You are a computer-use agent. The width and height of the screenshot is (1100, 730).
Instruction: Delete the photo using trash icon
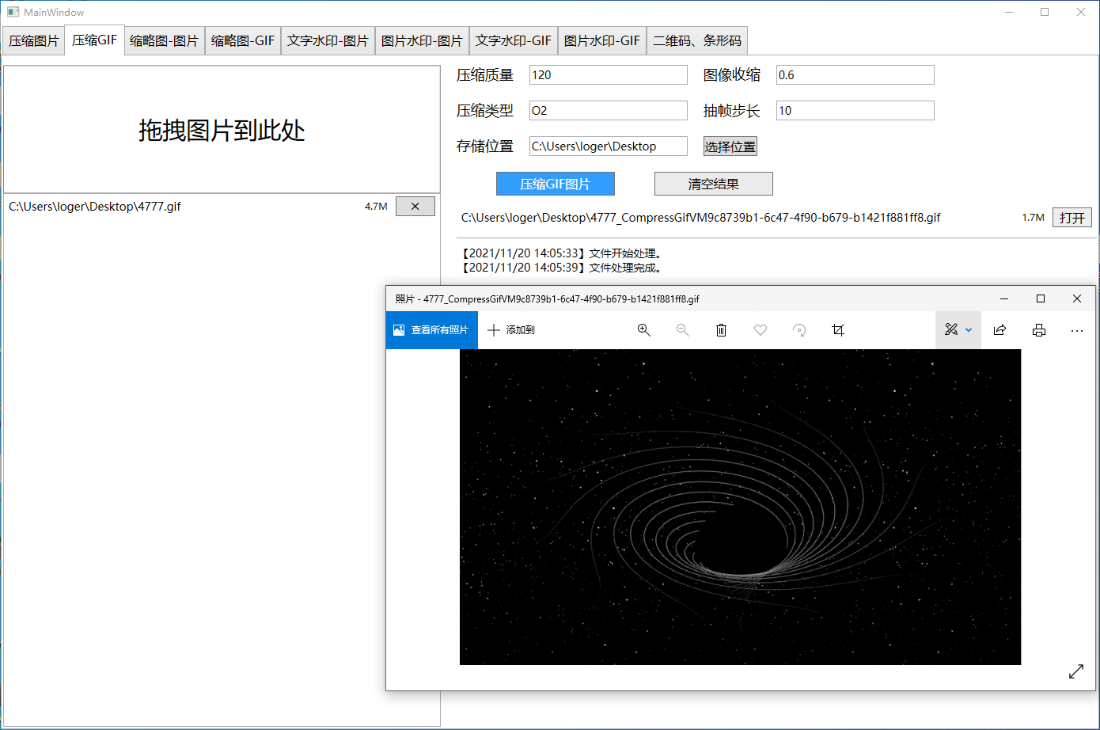[721, 329]
